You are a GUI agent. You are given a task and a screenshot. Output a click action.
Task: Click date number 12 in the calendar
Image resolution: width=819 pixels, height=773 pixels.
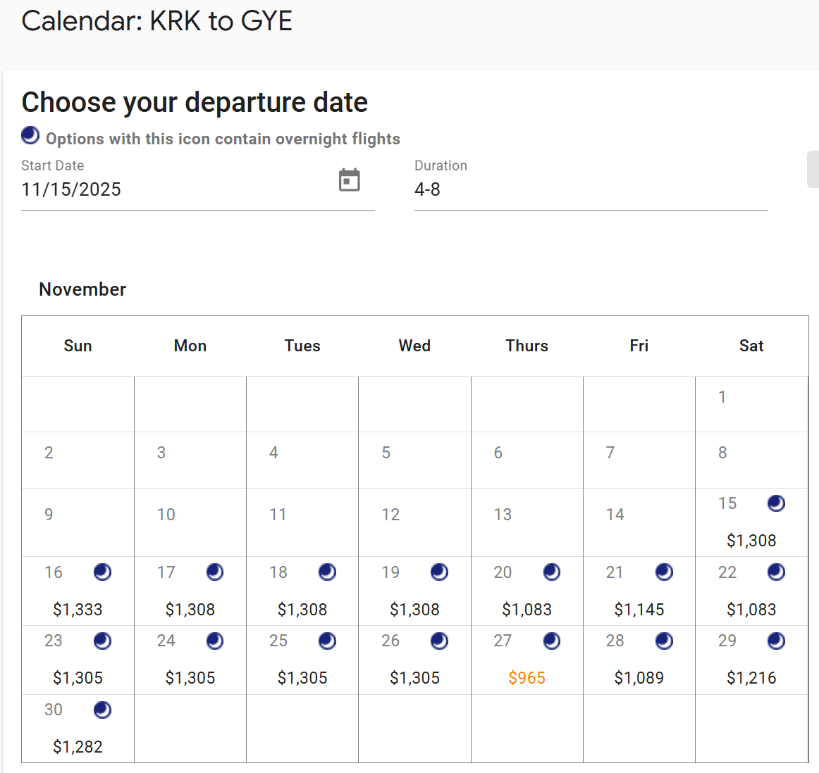(390, 515)
